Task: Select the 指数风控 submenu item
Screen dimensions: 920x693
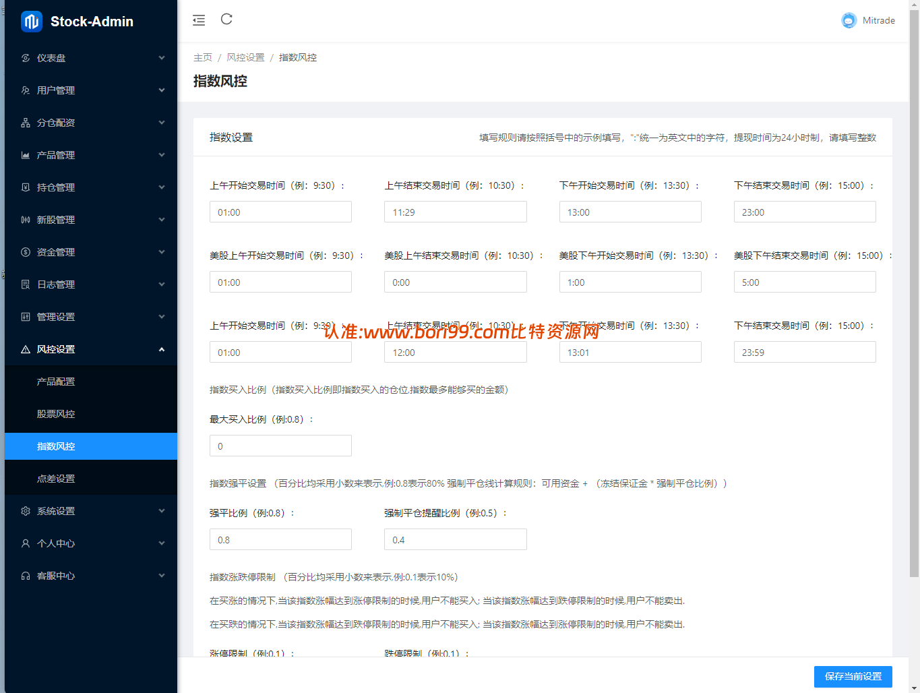Action: coord(91,446)
